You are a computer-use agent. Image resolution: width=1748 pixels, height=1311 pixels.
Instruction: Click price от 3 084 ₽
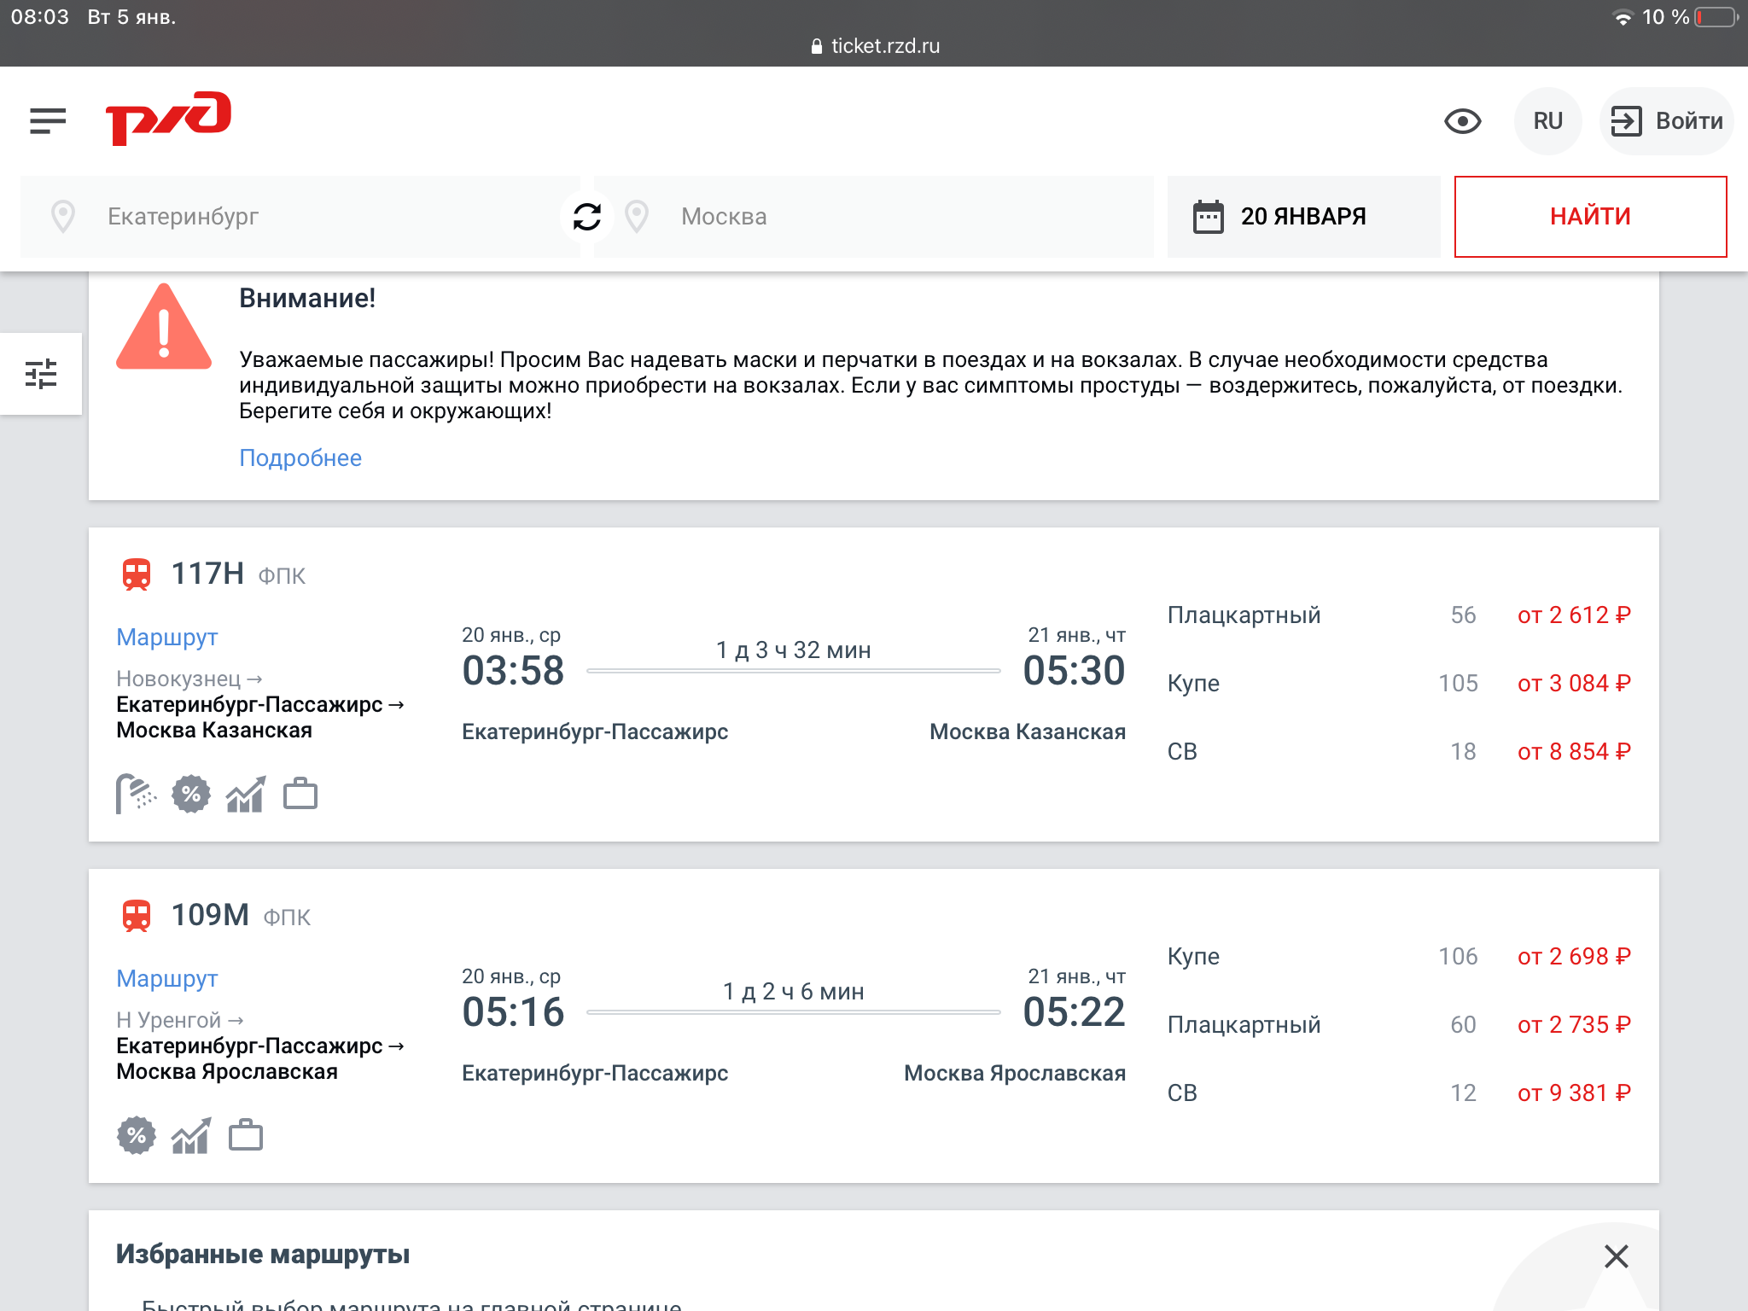(1574, 684)
